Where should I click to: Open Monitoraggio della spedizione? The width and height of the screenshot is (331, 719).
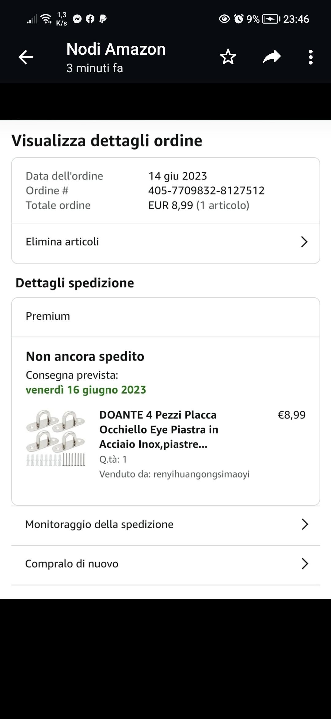tap(99, 524)
